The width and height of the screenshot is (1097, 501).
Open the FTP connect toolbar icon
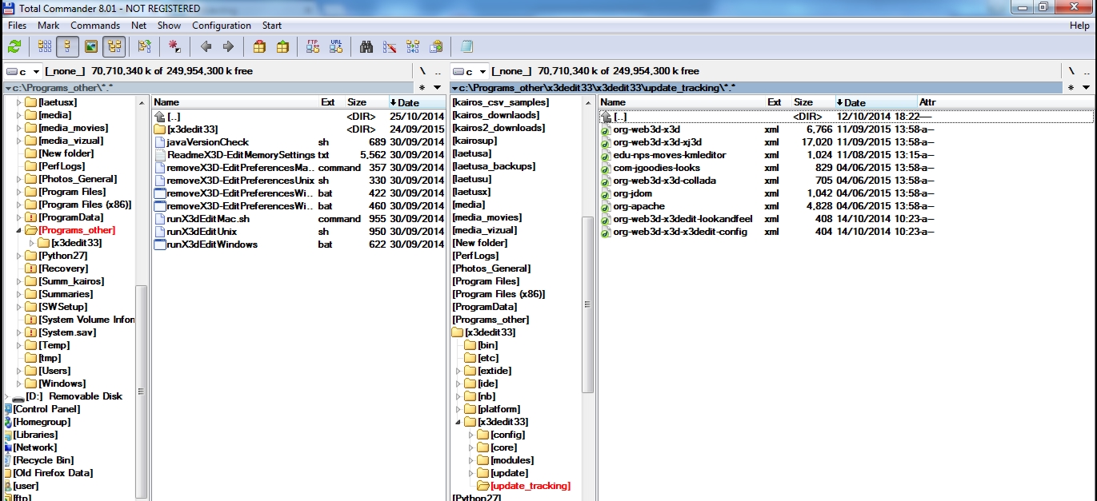pos(313,46)
